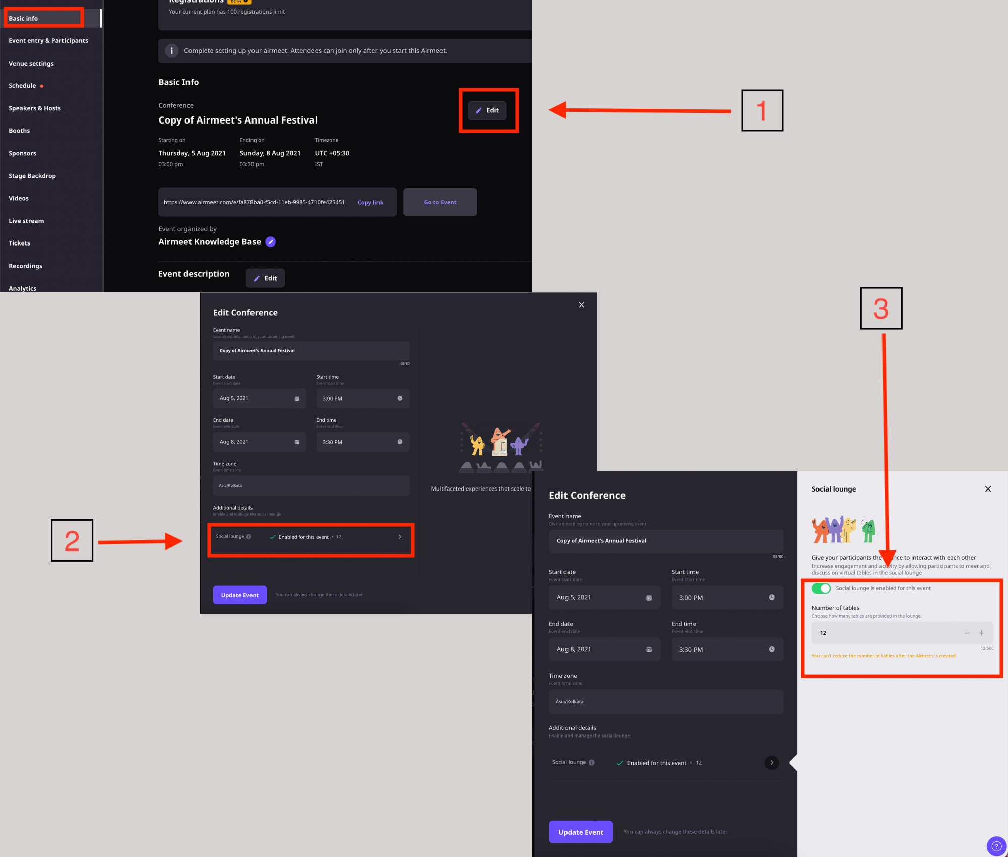
Task: Click Social lounge info icon, middle dialog
Action: pos(249,537)
